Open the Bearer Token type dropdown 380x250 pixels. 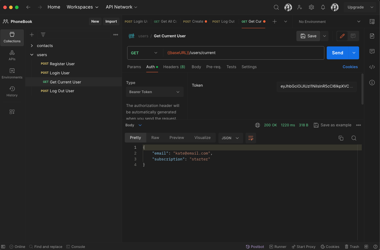155,92
